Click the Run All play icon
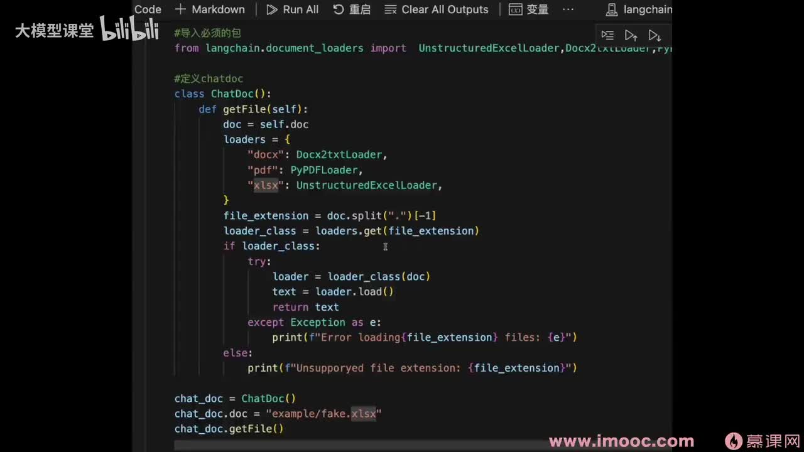Viewport: 804px width, 452px height. pos(272,9)
